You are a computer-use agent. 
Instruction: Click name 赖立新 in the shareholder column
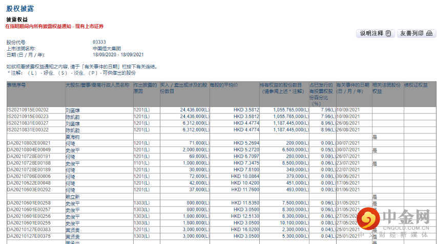[x=73, y=197]
